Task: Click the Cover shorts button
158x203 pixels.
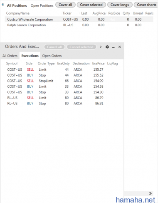Action: tap(146, 5)
